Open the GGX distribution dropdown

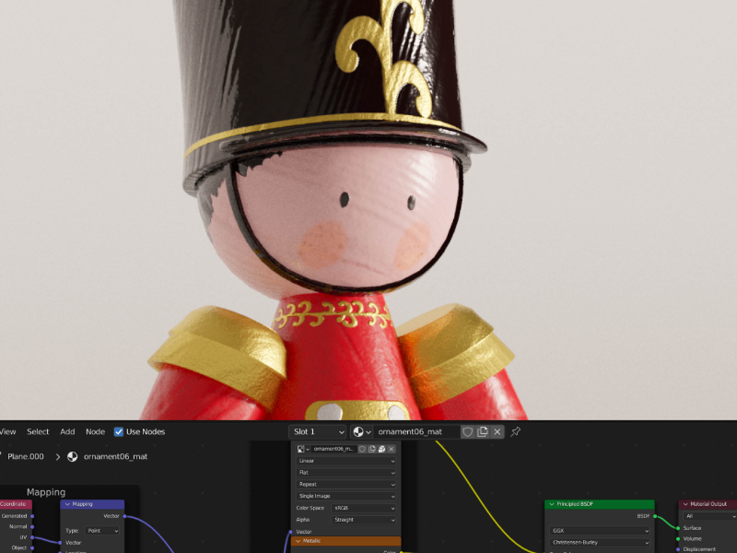pyautogui.click(x=600, y=531)
